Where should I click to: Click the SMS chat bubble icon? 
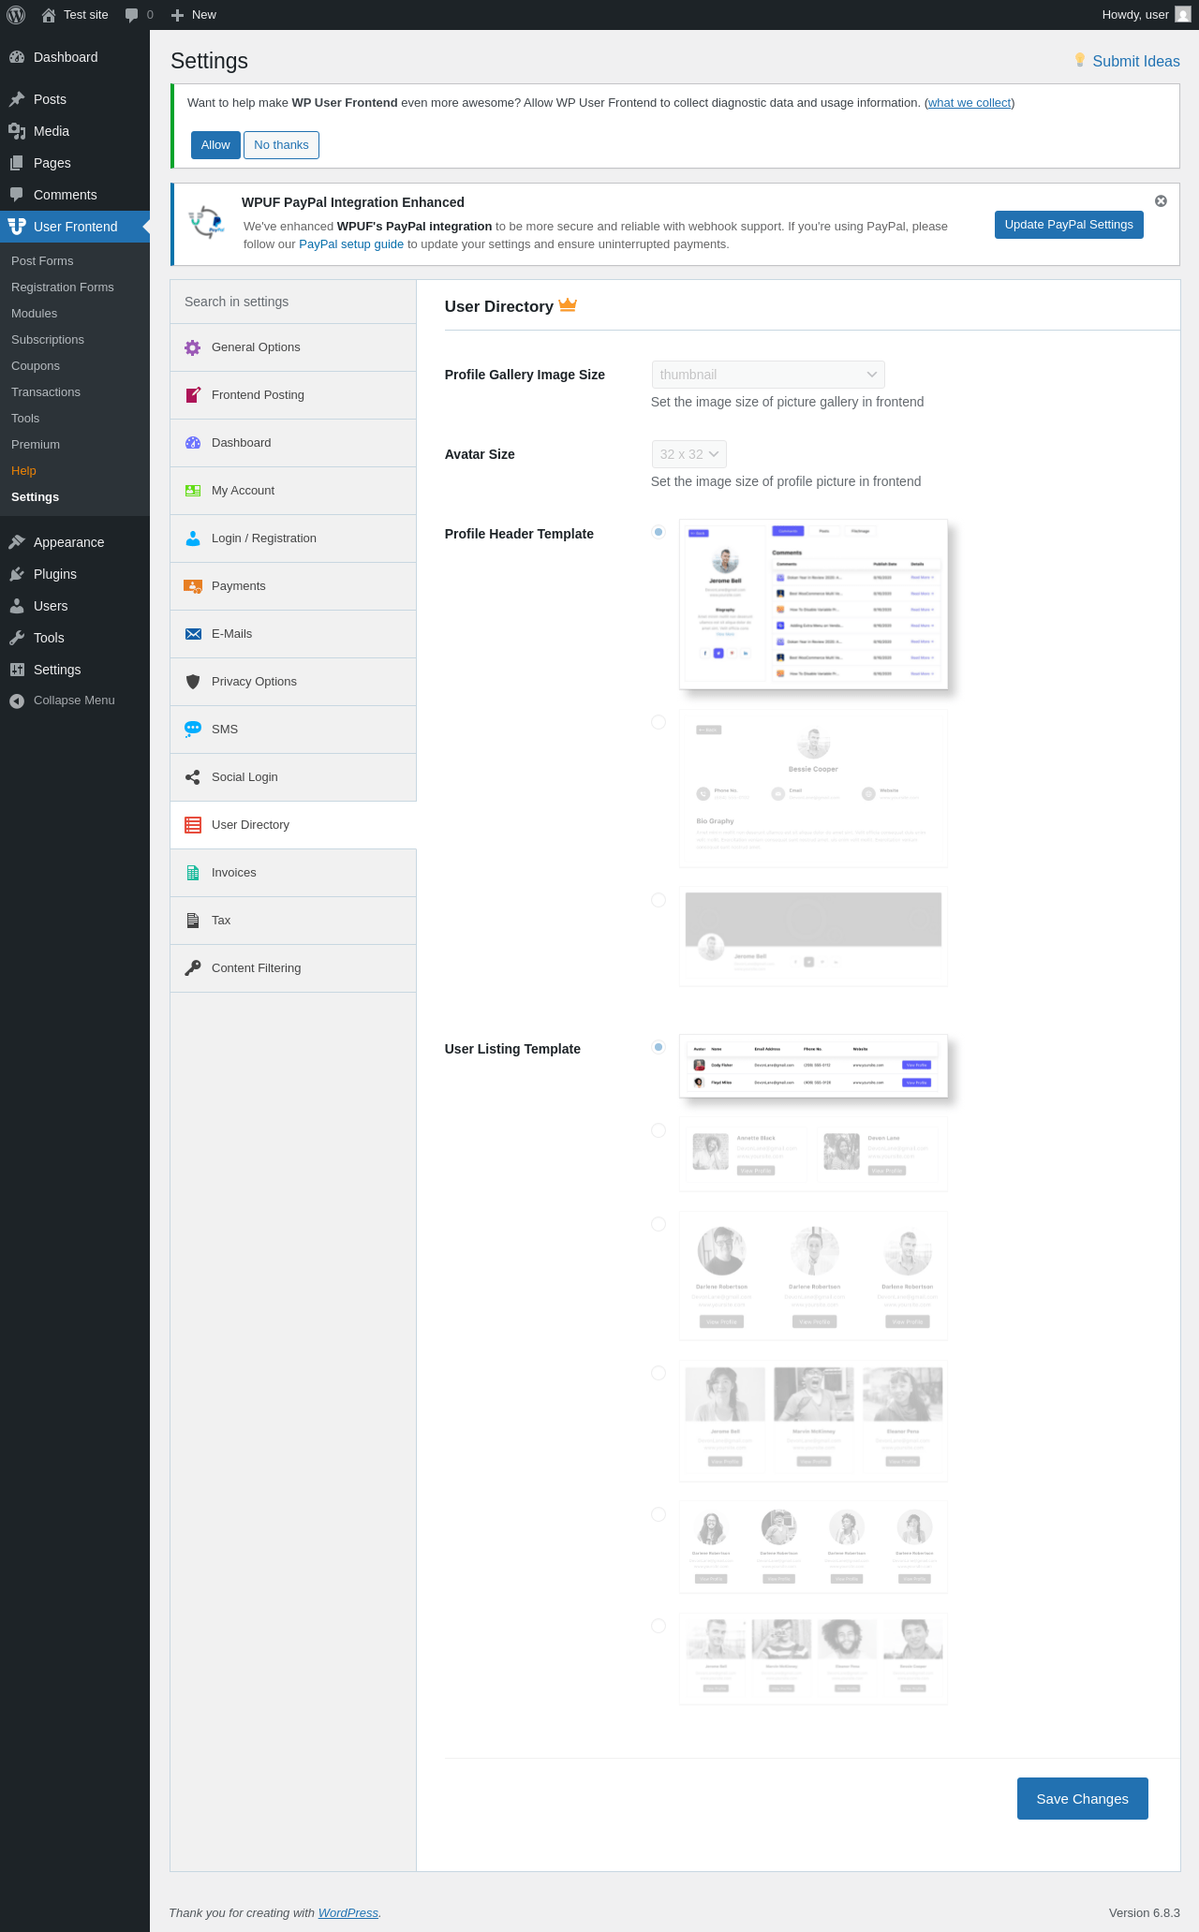(x=193, y=730)
